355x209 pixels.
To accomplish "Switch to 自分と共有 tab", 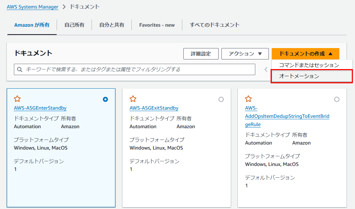I will tap(111, 25).
